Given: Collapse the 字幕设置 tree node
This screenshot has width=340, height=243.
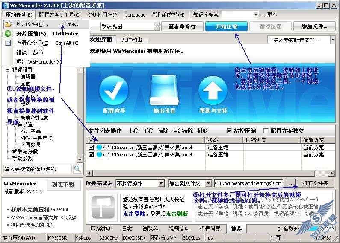Looking at the screenshot, I should pos(8,124).
